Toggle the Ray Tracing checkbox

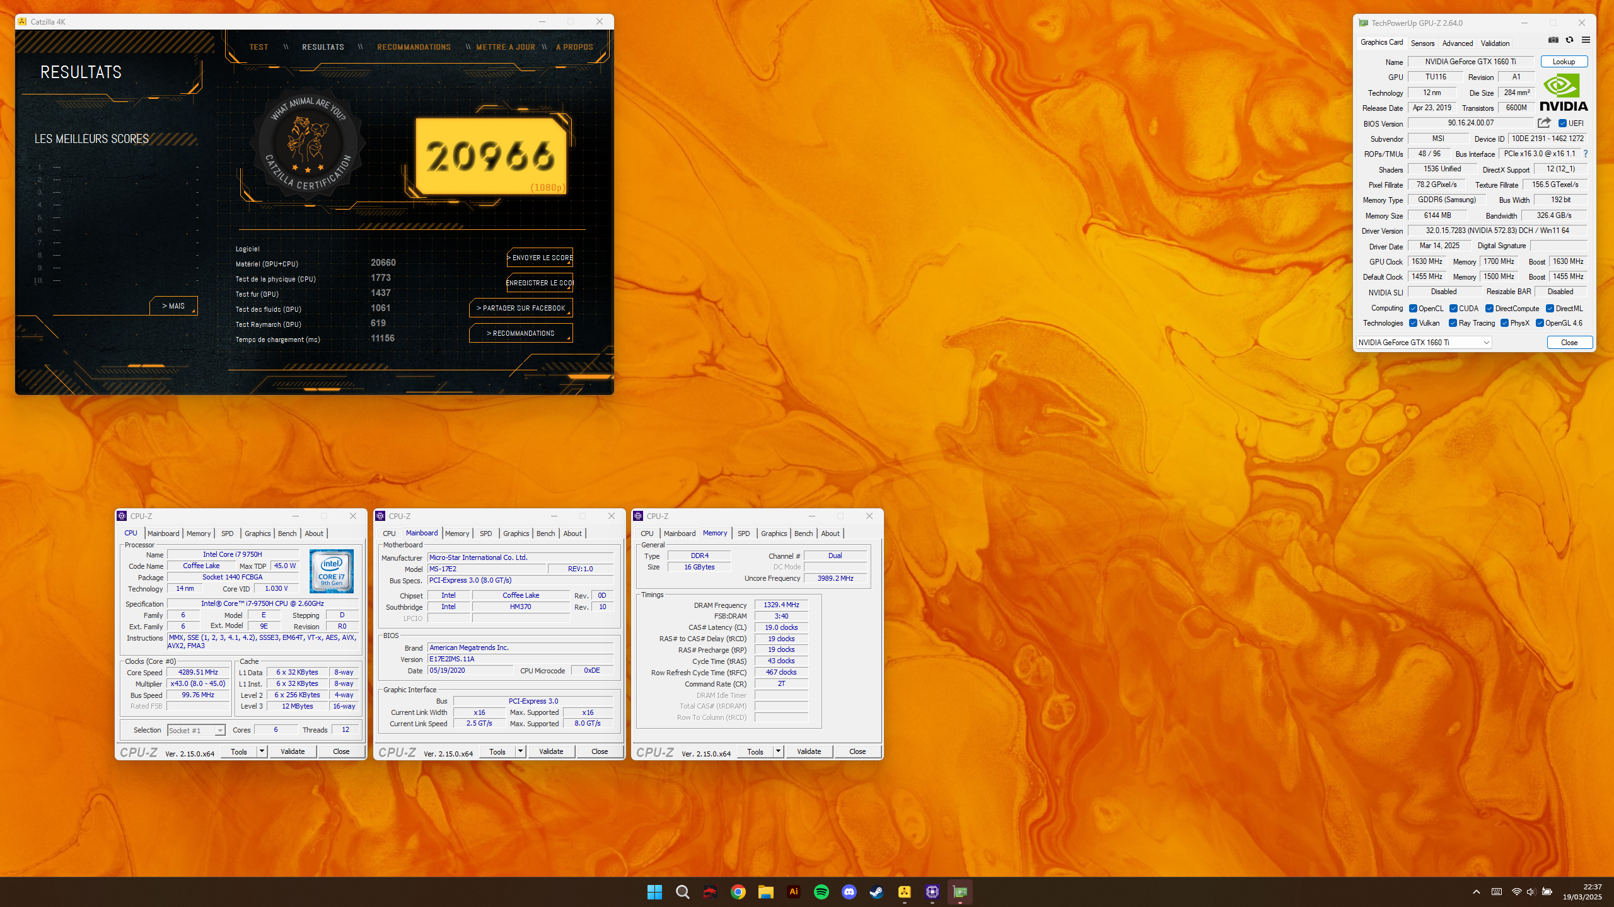click(1453, 323)
